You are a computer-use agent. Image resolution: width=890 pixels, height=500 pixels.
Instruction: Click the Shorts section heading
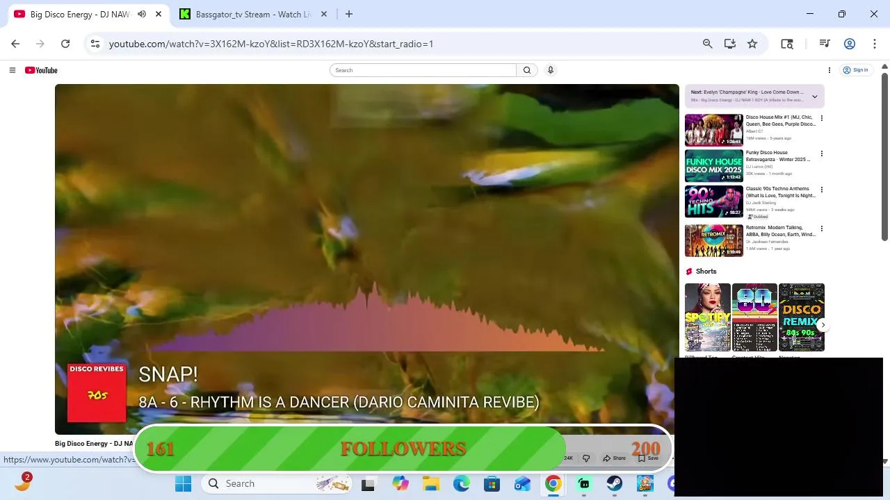[x=706, y=272]
